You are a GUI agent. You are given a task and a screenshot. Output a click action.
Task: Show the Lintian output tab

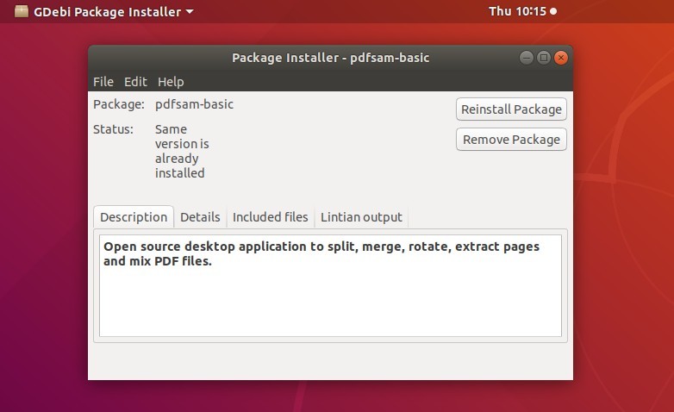(x=361, y=217)
